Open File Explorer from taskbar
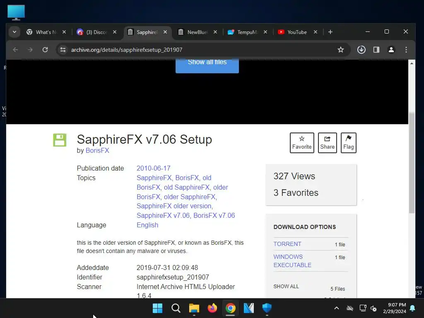Screen dimensions: 424x318 [x=194, y=308]
